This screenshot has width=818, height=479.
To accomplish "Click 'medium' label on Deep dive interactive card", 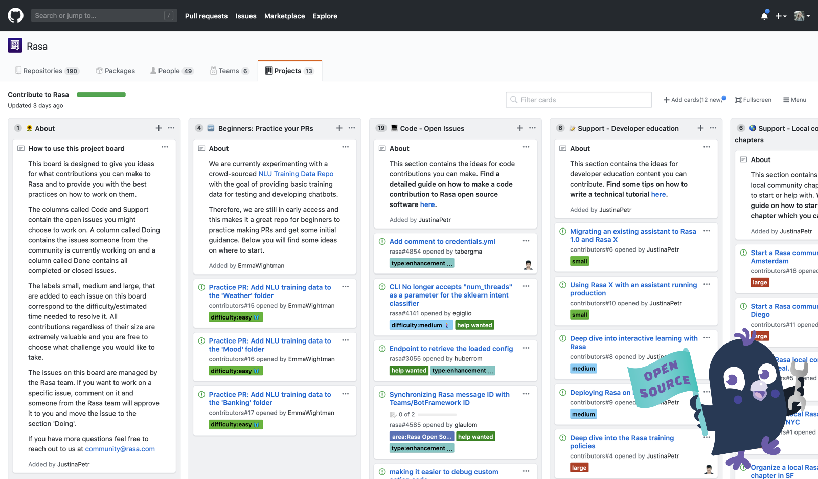I will 583,369.
